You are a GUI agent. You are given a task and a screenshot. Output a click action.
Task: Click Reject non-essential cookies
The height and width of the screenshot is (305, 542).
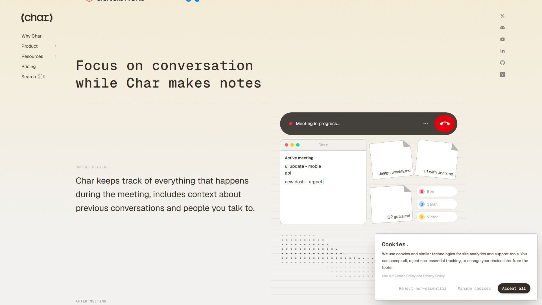(422, 288)
